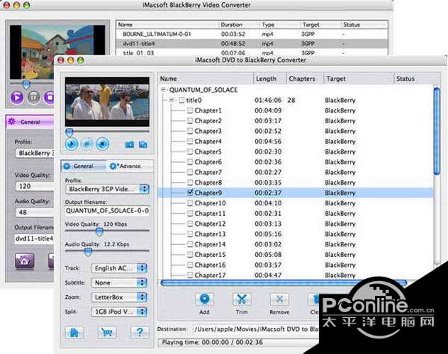This screenshot has height=354, width=448.
Task: Select dvd11-title4 row in Video Converter
Action: pos(252,44)
